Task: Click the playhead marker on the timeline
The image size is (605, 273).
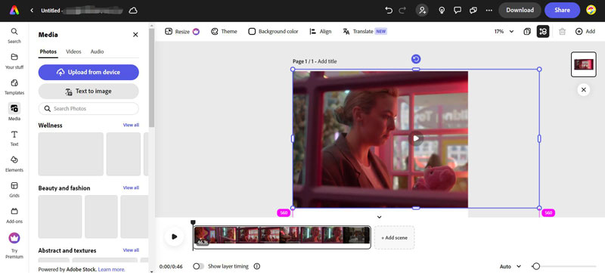Action: [193, 222]
